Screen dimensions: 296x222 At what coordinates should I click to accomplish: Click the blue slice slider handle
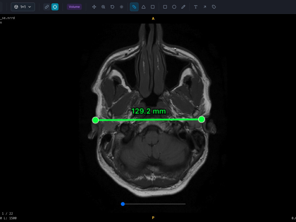click(x=123, y=204)
